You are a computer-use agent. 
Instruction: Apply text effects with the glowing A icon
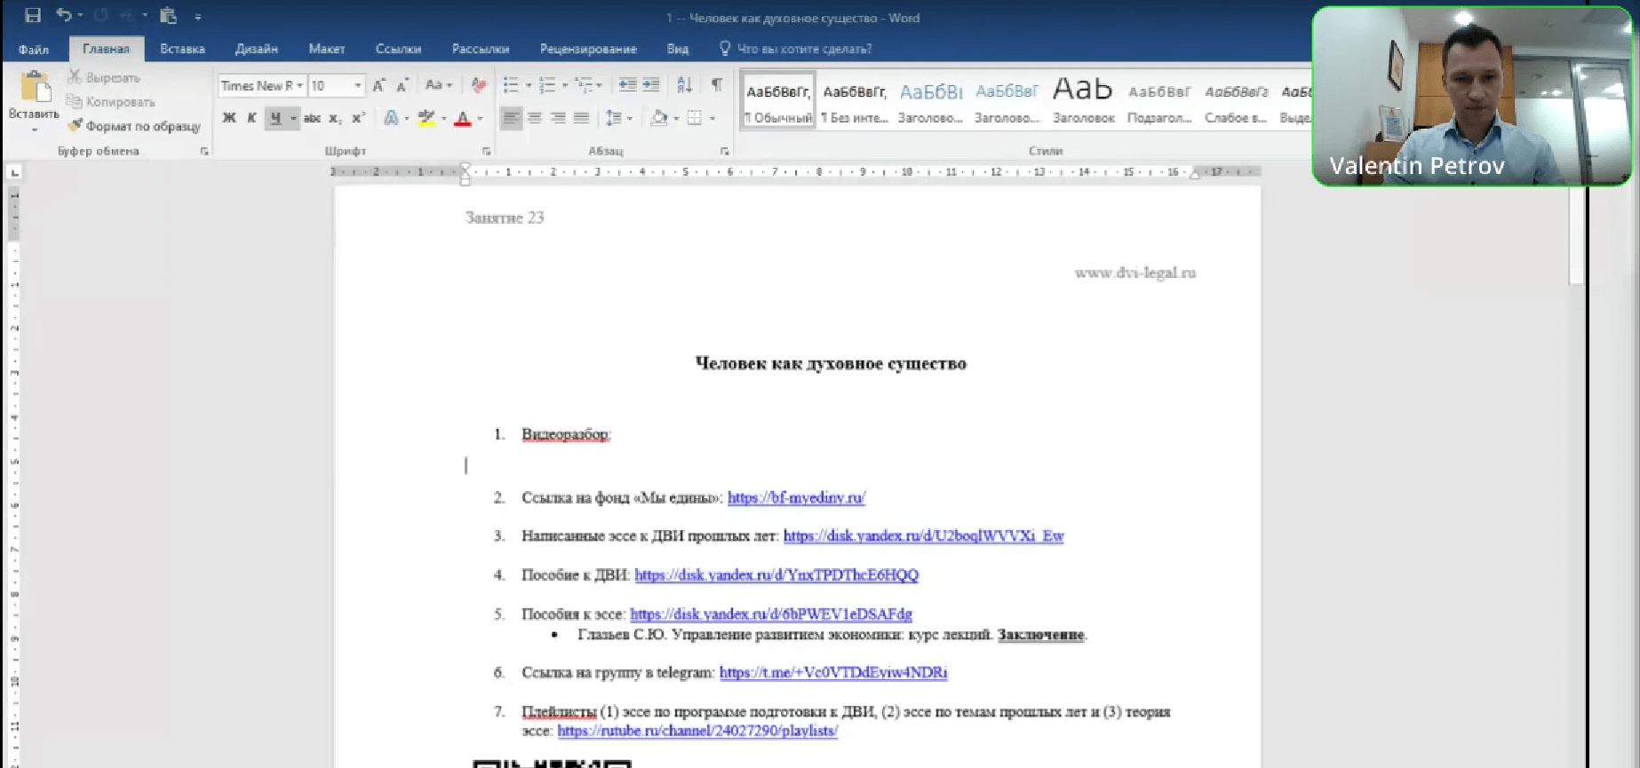pos(391,118)
